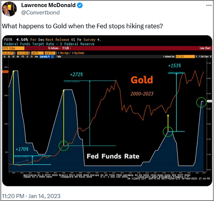Toggle the Mov Avgs checkbox
The image size is (214, 201).
(59, 53)
